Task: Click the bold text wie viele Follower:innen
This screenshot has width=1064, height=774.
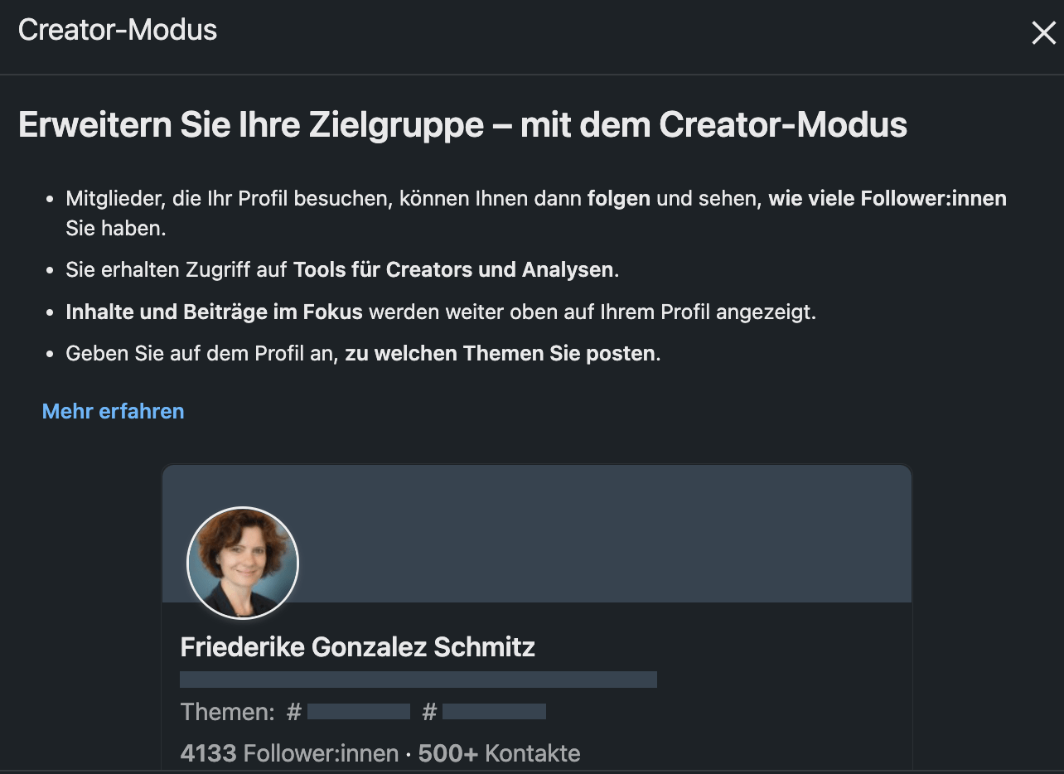Action: point(887,199)
